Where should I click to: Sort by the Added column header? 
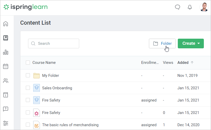tap(183, 63)
